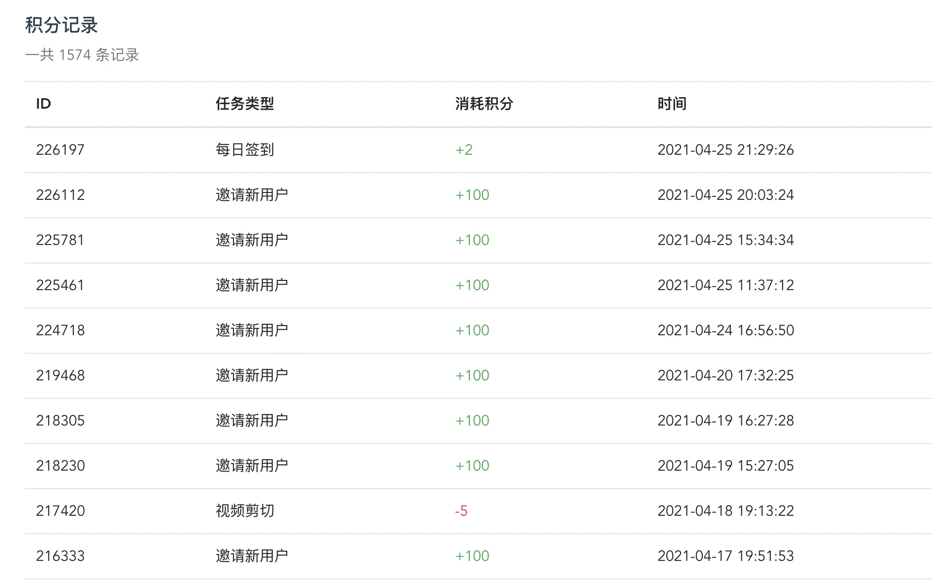The image size is (932, 583).
Task: Click the +2 points value
Action: (464, 150)
